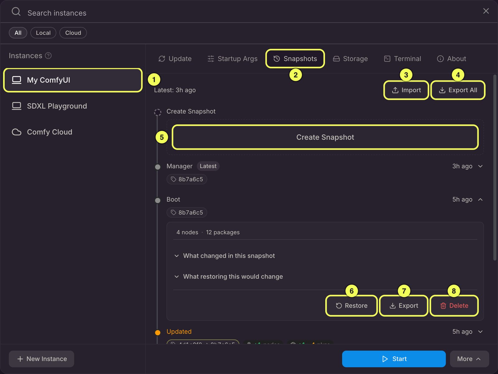Select the My ComfyUI instance

click(73, 80)
